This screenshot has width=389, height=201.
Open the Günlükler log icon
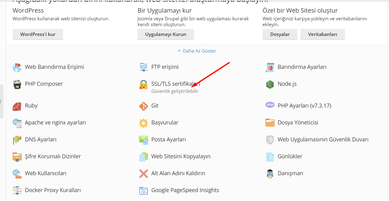tap(270, 157)
